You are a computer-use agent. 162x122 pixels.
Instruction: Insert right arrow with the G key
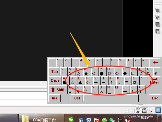97,81
